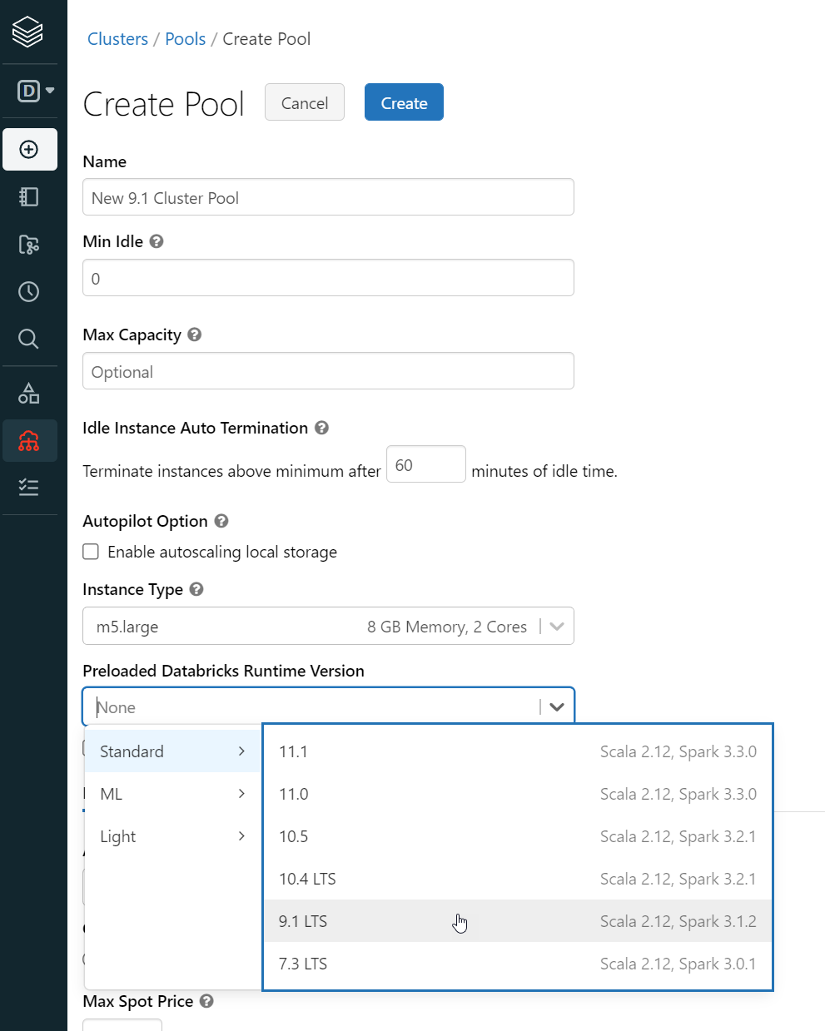Click the idle minutes input showing 60

pos(425,464)
